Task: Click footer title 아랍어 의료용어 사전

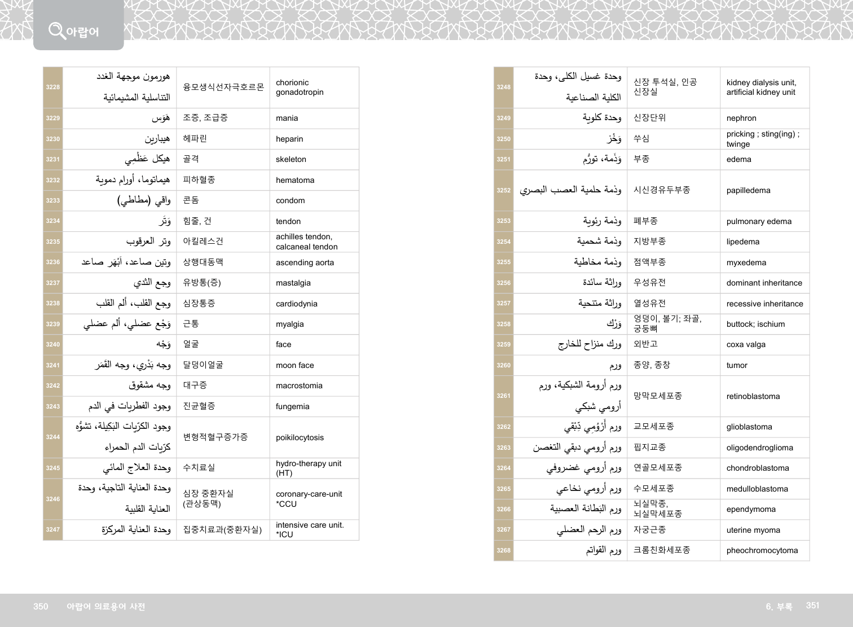Action: (105, 607)
